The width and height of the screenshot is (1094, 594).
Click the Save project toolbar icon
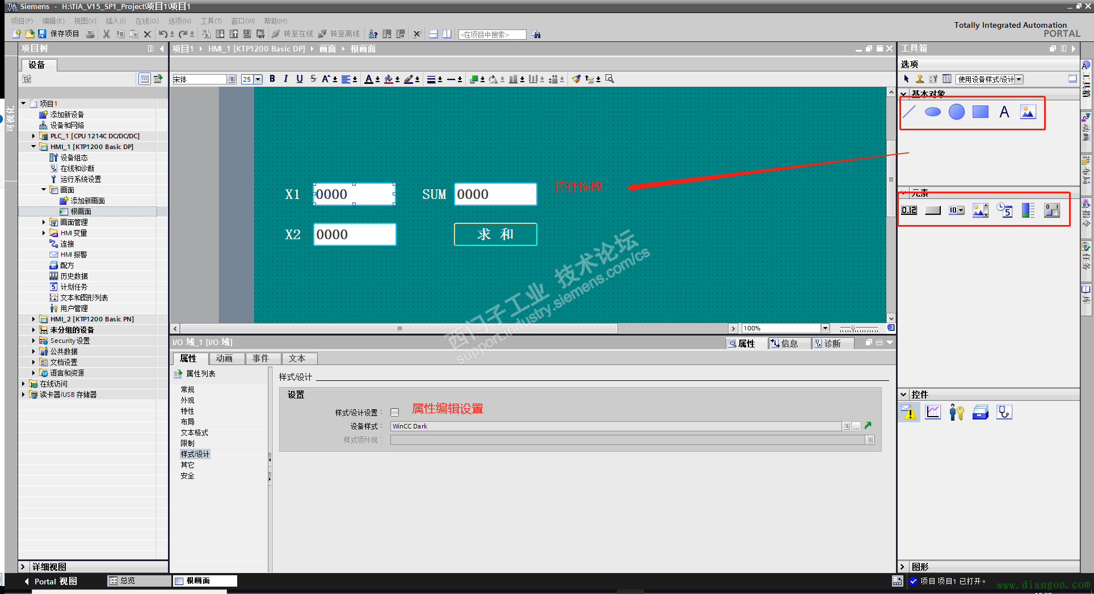coord(42,34)
